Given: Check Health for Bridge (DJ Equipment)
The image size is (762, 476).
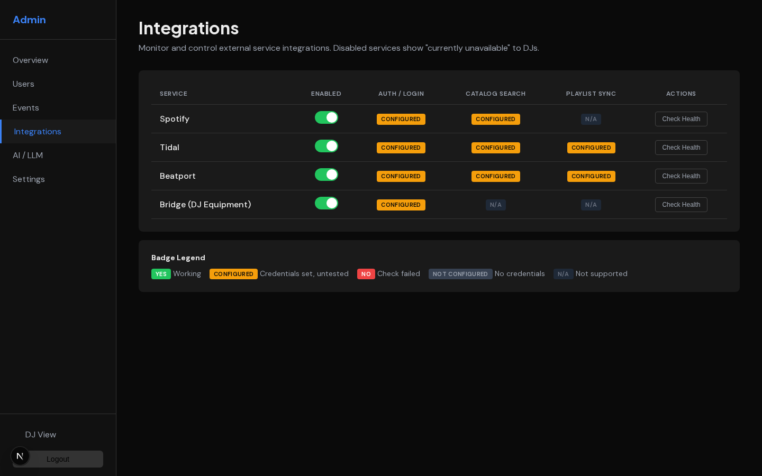Looking at the screenshot, I should (681, 205).
